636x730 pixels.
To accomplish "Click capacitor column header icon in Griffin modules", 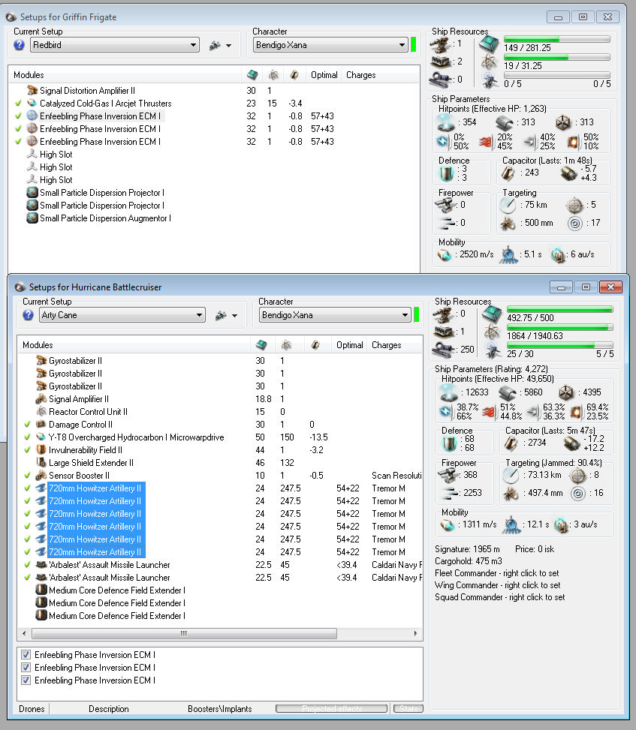I will pos(294,74).
